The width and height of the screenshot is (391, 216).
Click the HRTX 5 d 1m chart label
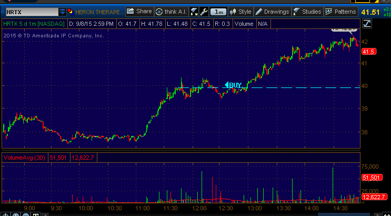pyautogui.click(x=27, y=23)
